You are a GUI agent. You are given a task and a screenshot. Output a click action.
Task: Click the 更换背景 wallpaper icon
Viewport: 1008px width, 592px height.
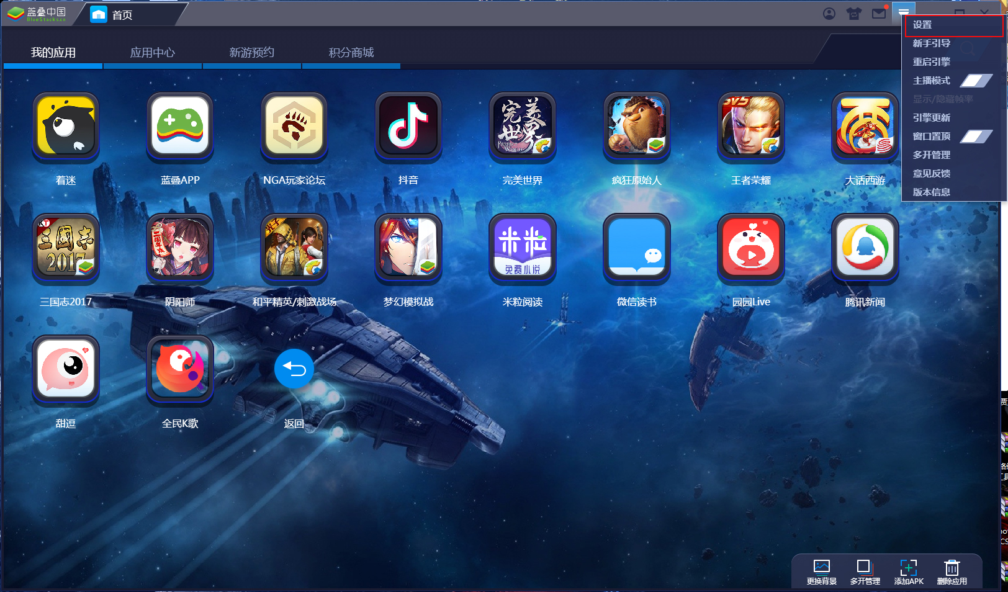[821, 570]
